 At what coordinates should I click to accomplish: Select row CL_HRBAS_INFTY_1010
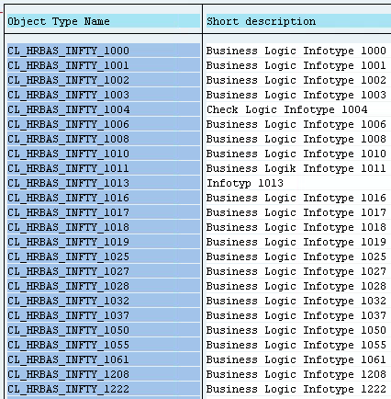pos(104,154)
